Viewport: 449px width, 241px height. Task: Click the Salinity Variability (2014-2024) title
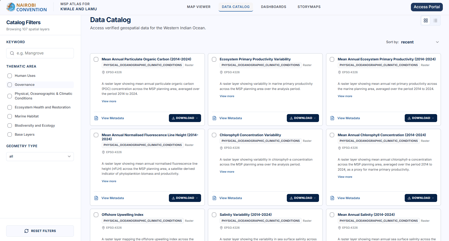point(246,215)
